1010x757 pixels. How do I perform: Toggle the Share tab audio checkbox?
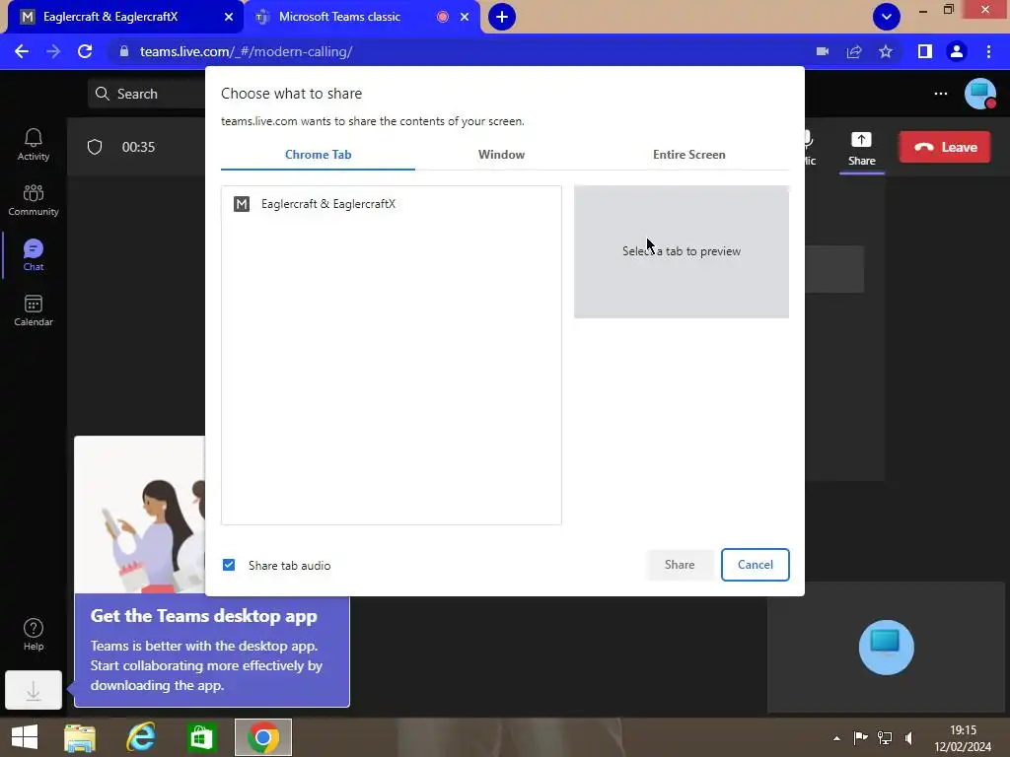pos(229,565)
